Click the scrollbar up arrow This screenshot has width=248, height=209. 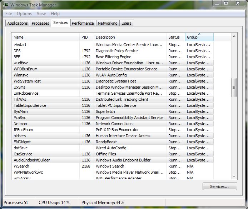(234, 36)
